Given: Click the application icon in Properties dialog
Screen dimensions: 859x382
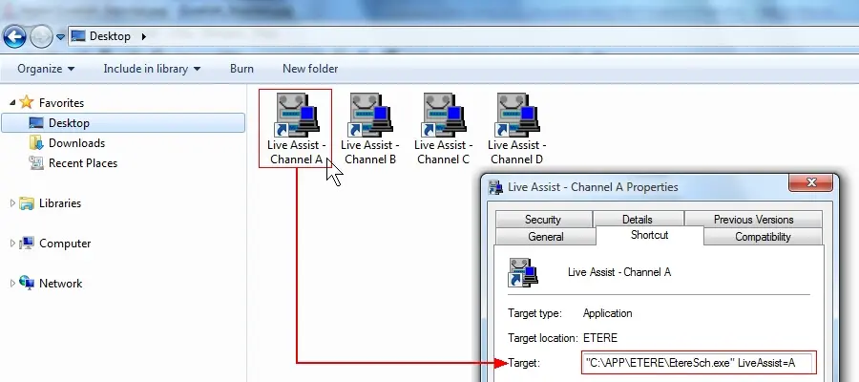Looking at the screenshot, I should 523,272.
